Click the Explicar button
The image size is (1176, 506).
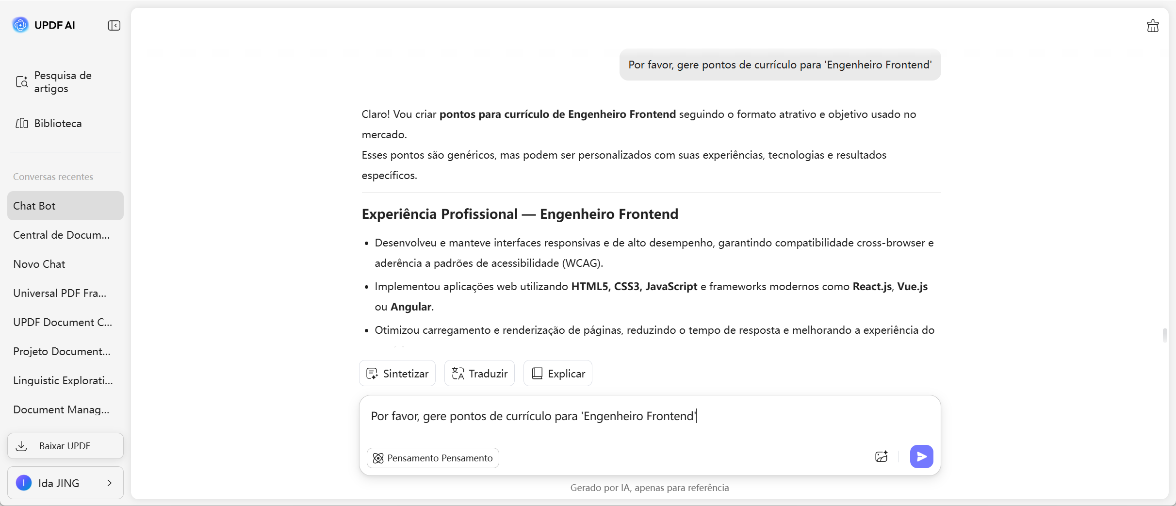(x=558, y=374)
